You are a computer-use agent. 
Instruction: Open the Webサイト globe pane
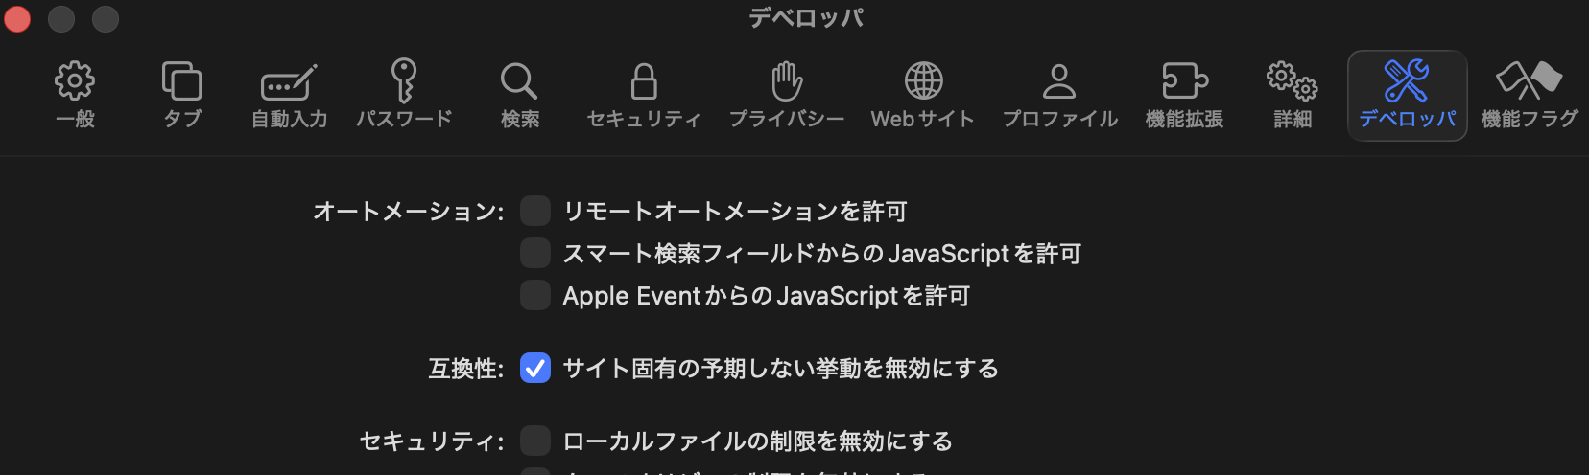coord(923,95)
